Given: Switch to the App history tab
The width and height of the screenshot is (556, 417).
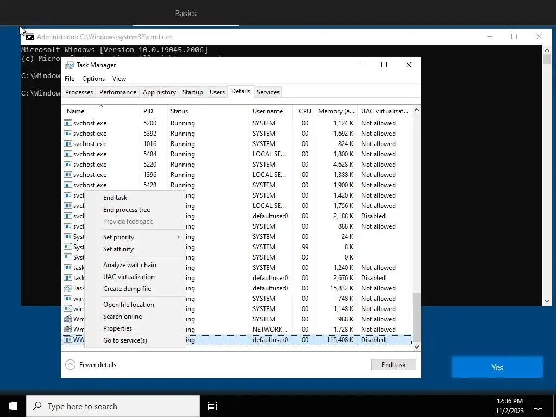Looking at the screenshot, I should point(159,92).
